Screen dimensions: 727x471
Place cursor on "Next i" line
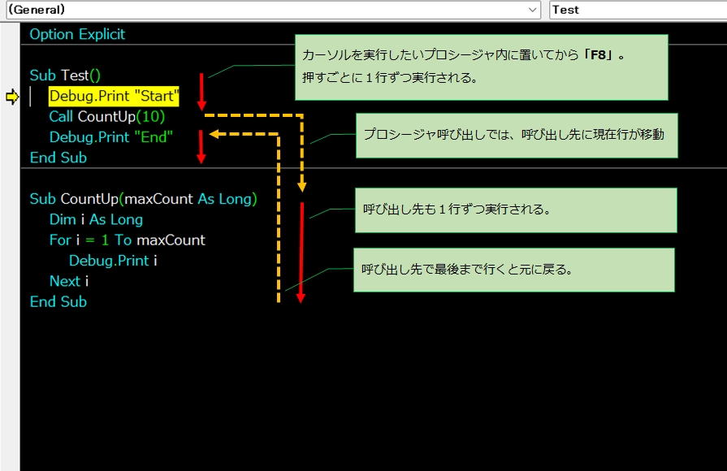68,281
